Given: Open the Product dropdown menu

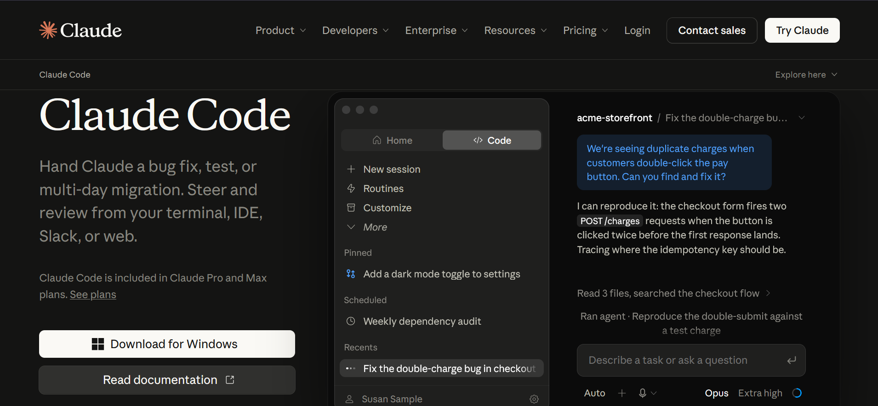Looking at the screenshot, I should pos(281,30).
